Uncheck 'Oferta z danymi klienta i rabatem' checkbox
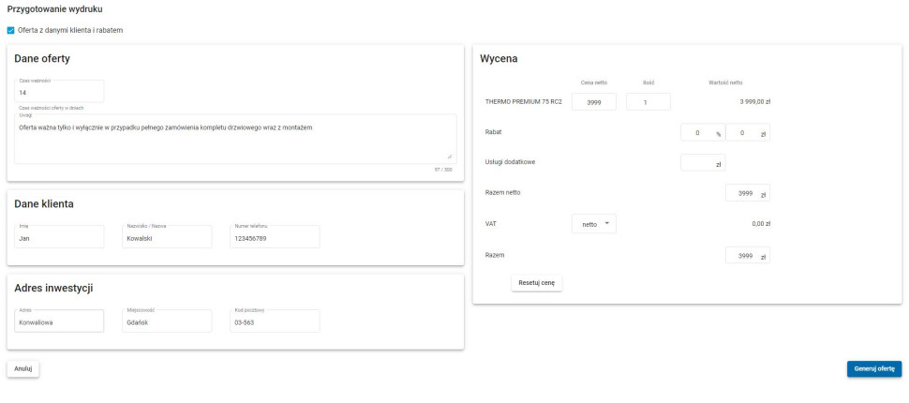The height and width of the screenshot is (403, 909). tap(11, 30)
